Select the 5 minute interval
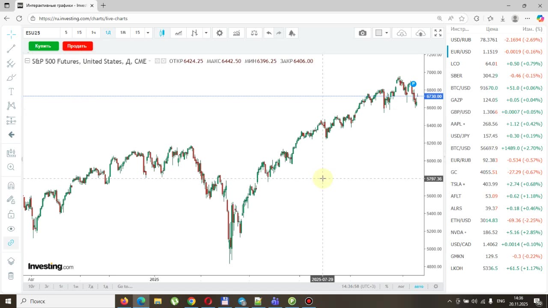This screenshot has width=548, height=308. click(66, 33)
